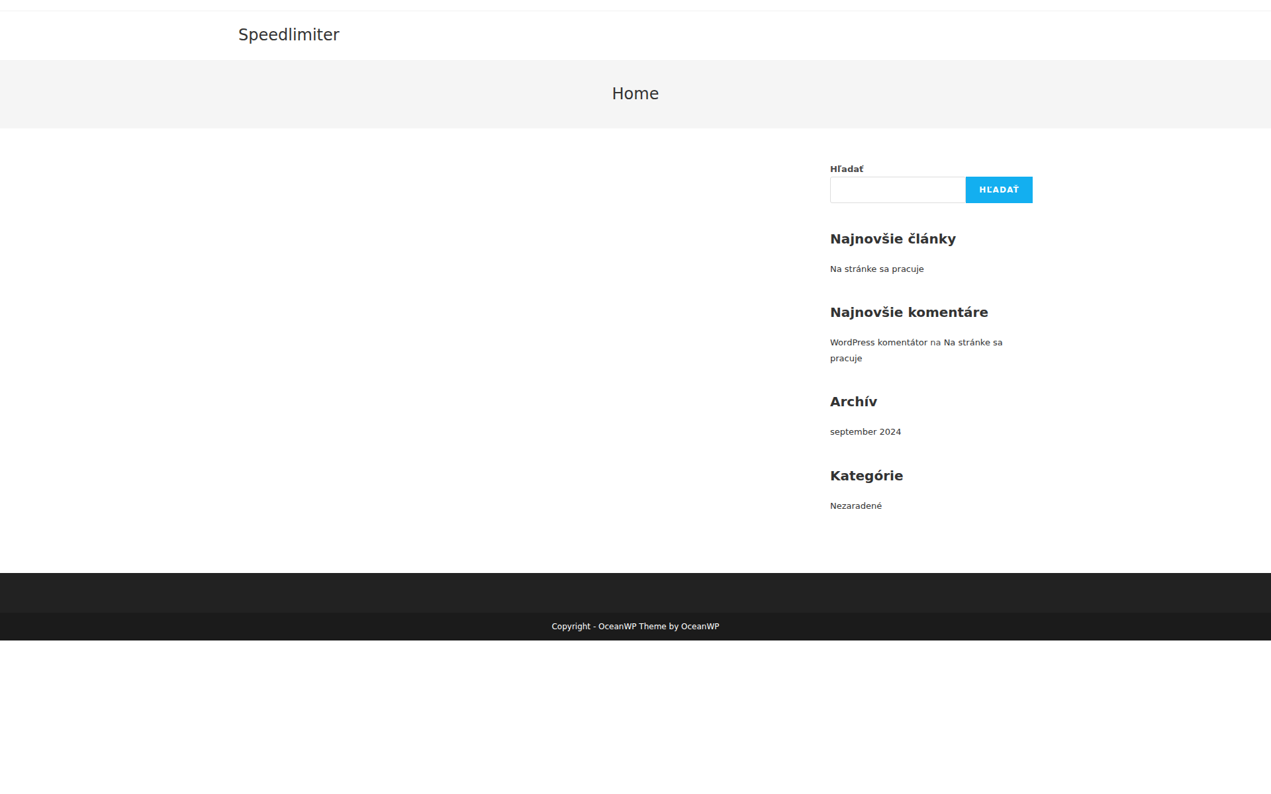Click the Copyright word in the footer
This screenshot has width=1271, height=794.
571,627
